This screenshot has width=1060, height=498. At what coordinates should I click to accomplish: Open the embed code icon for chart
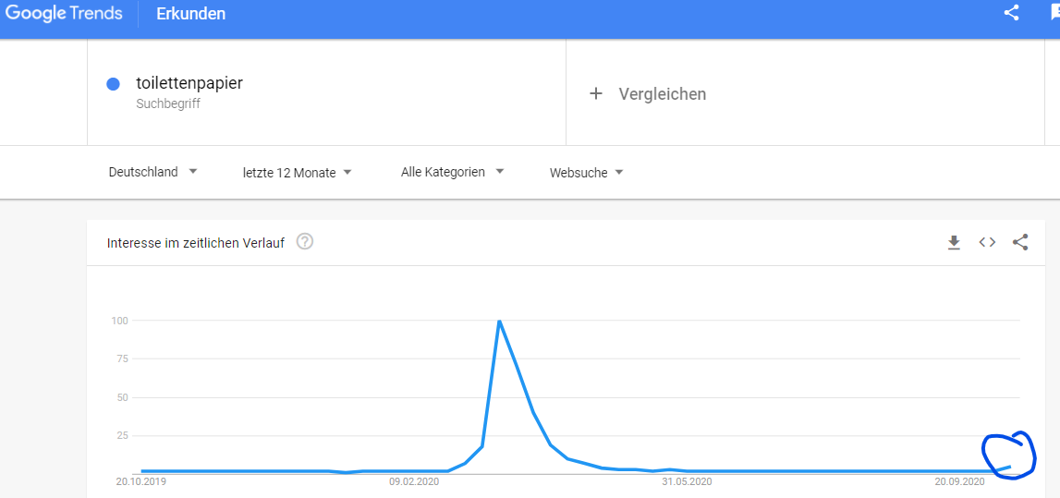988,243
